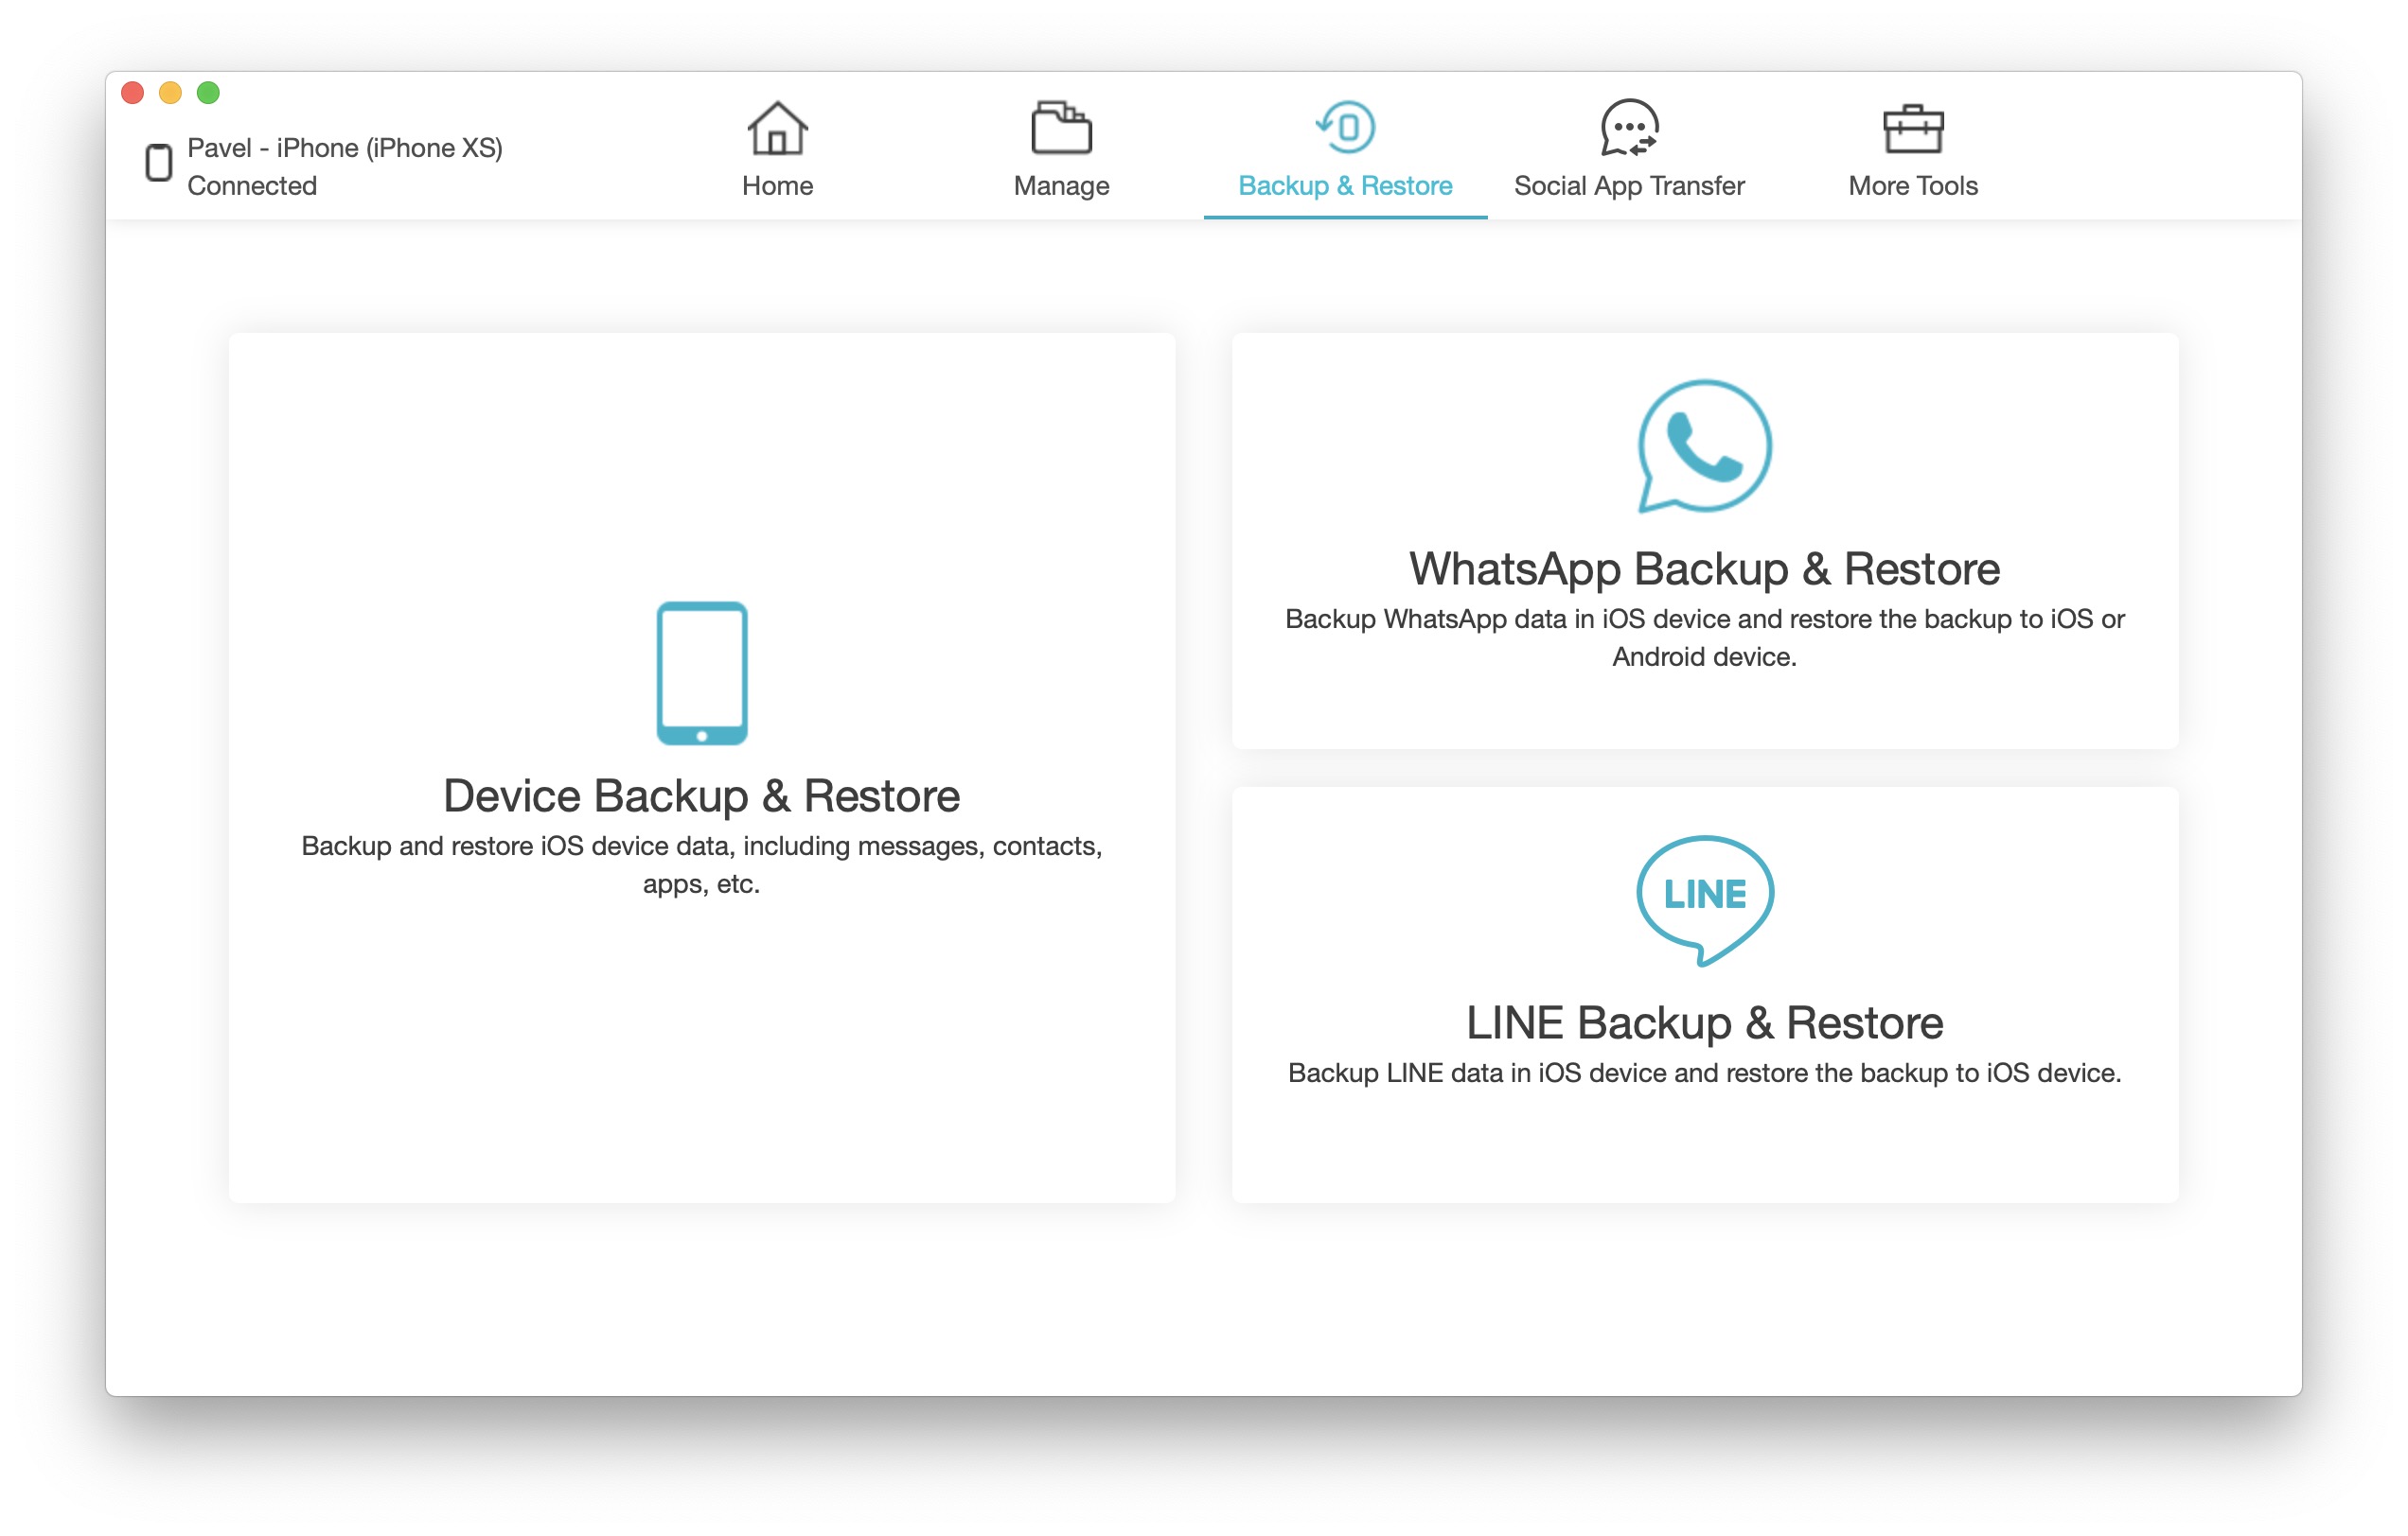Click the Backup & Restore circular arrow icon
This screenshot has width=2408, height=1536.
(x=1345, y=128)
